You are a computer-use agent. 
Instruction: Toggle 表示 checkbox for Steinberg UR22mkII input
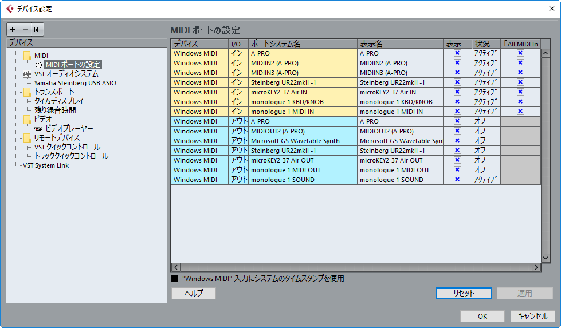pyautogui.click(x=457, y=82)
